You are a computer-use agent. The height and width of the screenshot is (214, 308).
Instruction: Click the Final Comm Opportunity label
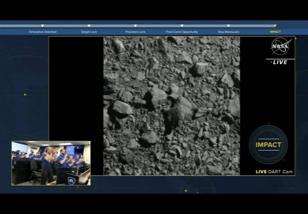pos(182,32)
